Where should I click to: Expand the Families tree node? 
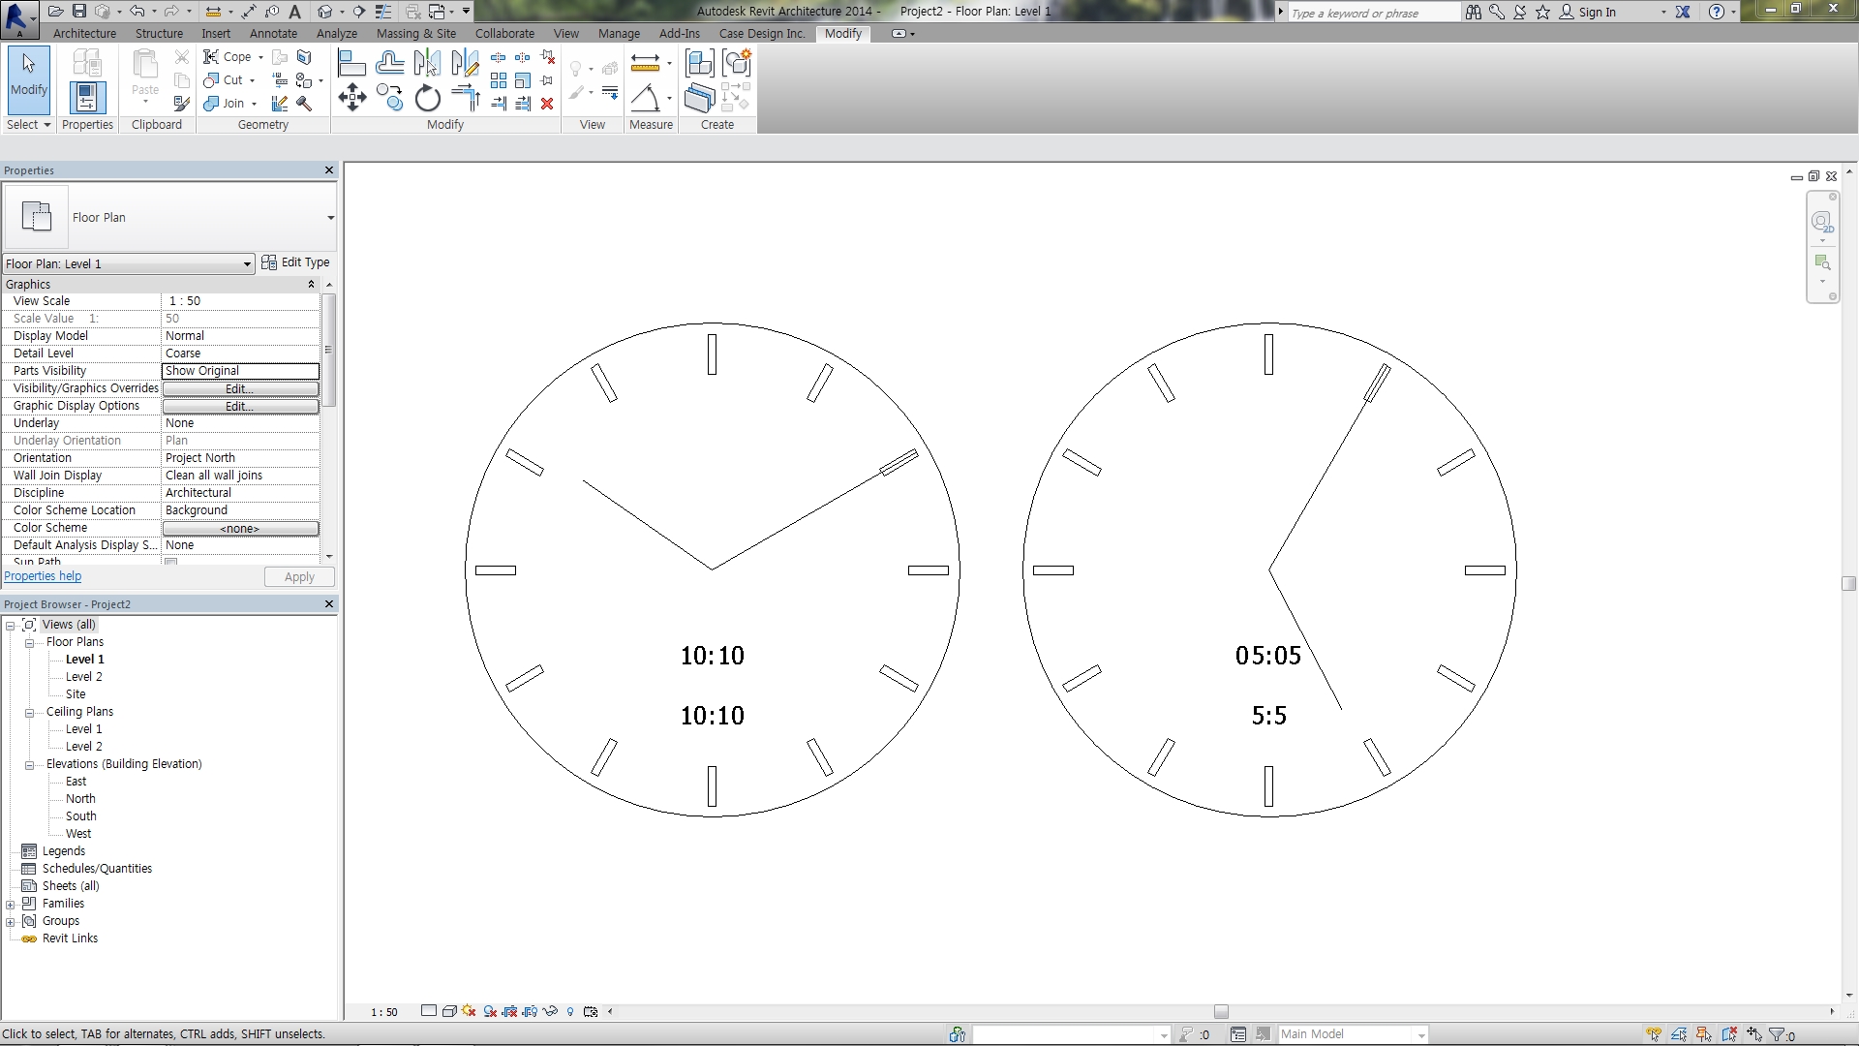click(11, 904)
